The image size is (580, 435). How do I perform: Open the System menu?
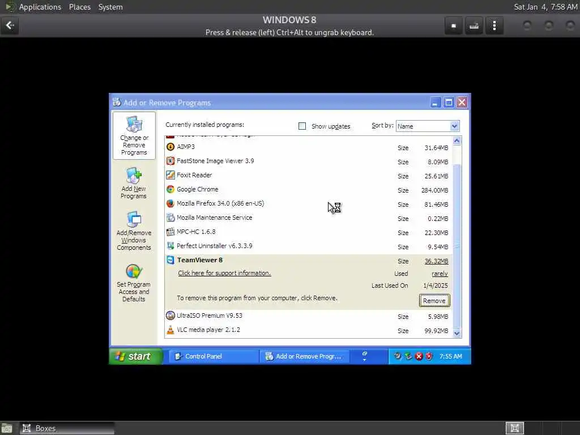point(110,7)
